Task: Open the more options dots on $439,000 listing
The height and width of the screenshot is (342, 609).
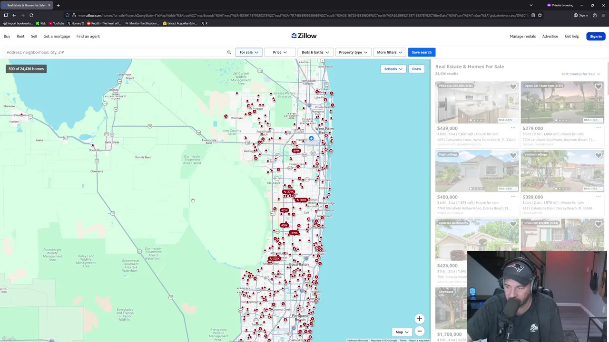Action: [x=513, y=128]
